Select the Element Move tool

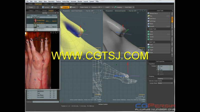point(159,13)
